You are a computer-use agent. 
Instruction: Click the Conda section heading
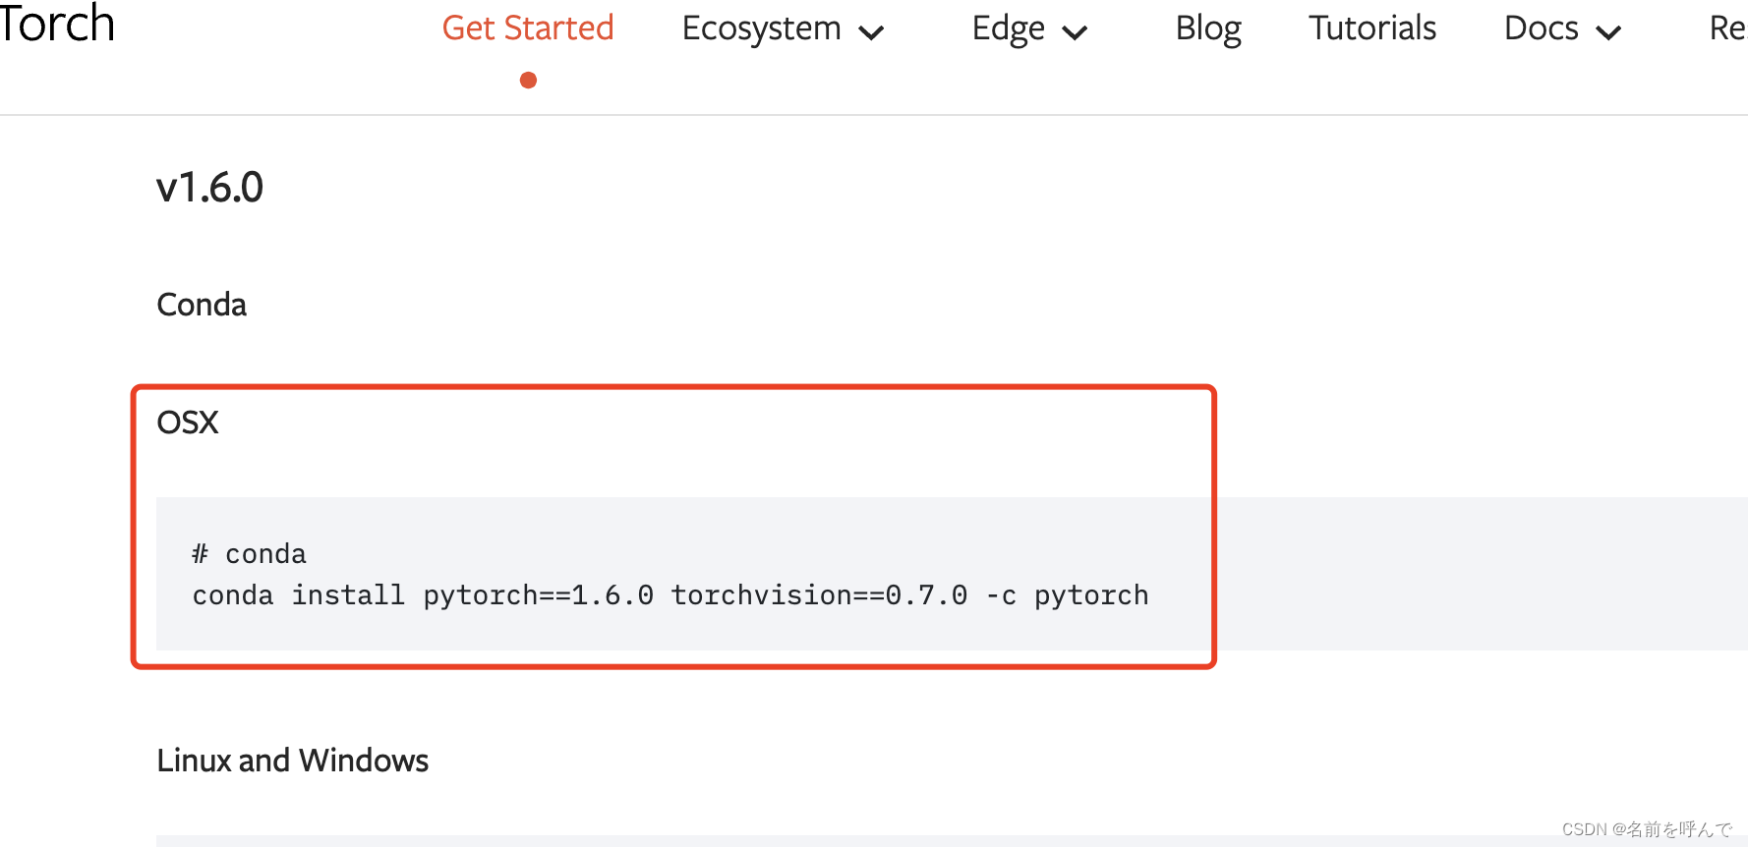click(x=201, y=305)
